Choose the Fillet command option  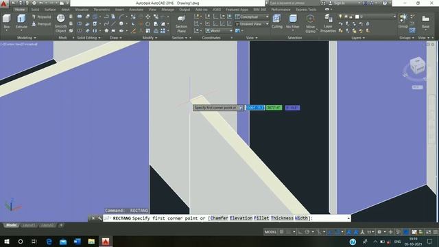(x=261, y=218)
